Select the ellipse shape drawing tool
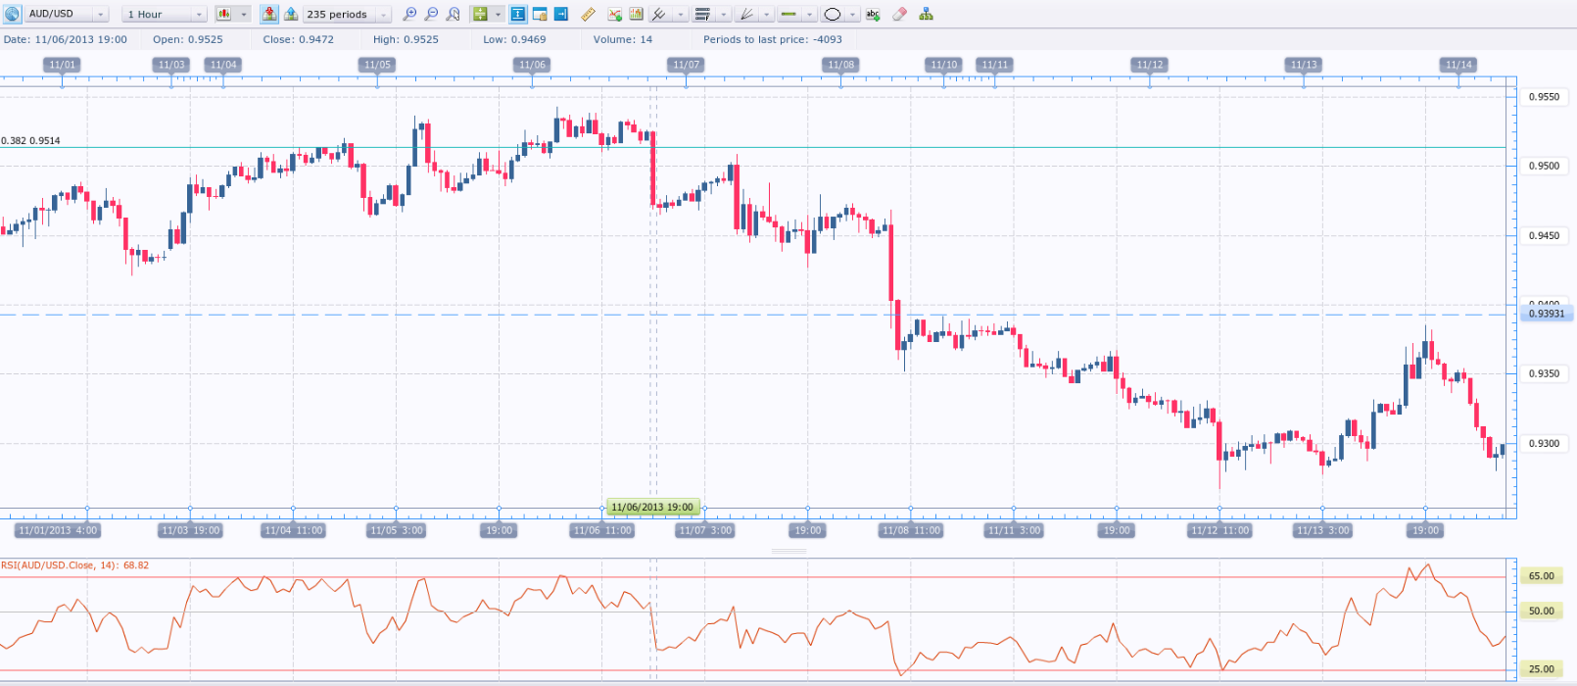Viewport: 1577px width, 686px height. [x=833, y=14]
